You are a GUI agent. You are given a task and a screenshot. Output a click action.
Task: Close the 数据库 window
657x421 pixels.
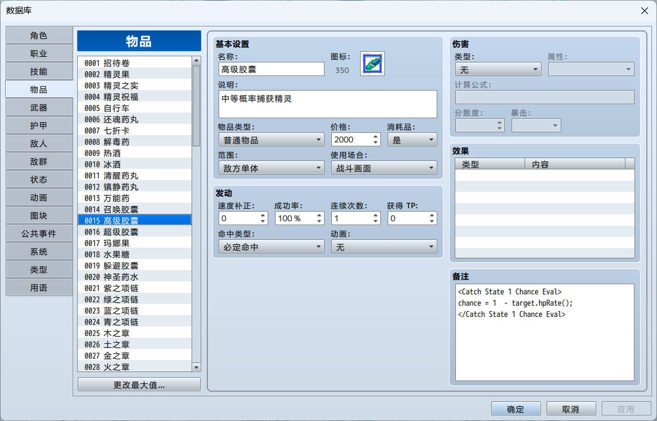click(645, 11)
